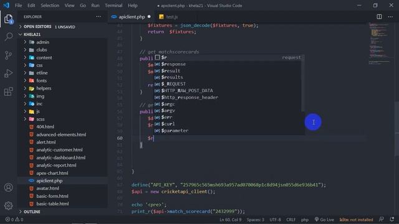Open advanced-elements.html file

pos(62,134)
